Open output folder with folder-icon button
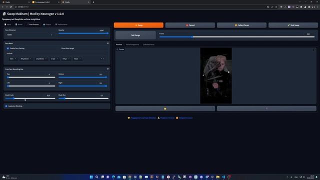 click(165, 108)
